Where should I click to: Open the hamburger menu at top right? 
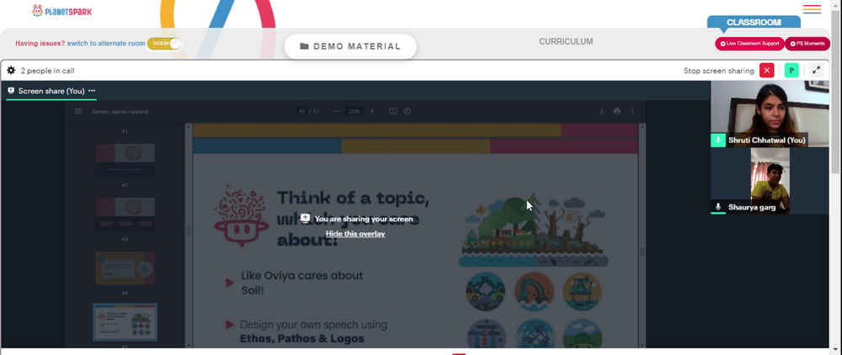[812, 9]
